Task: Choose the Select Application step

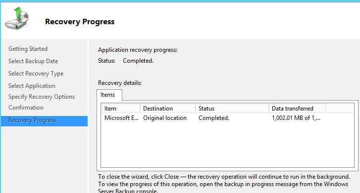Action: [x=32, y=86]
